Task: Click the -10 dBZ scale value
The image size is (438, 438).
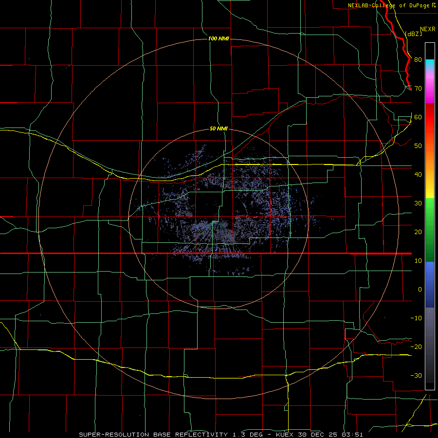Action: pos(416,318)
